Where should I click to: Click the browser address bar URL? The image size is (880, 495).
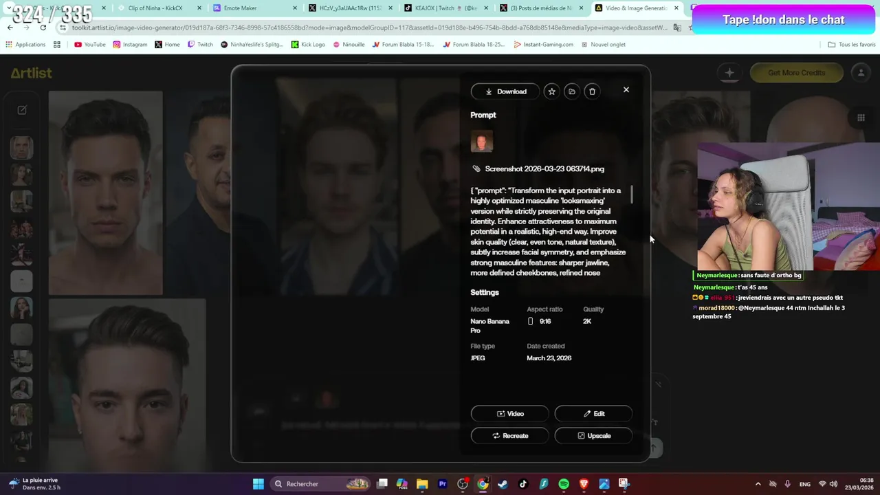point(369,27)
